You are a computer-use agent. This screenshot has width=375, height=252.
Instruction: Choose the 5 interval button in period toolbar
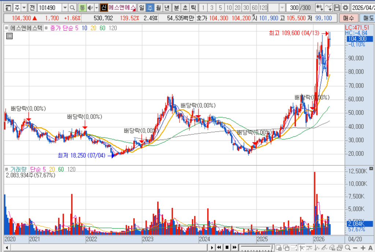tap(220, 8)
